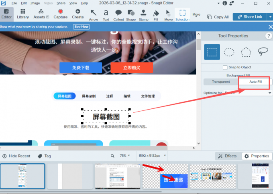Viewport: 273px width, 194px height.
Task: Open the Edit menu
Action: tap(24, 3)
